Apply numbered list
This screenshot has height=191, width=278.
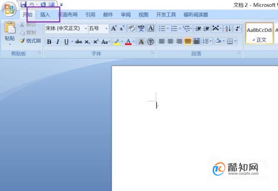tap(174, 29)
